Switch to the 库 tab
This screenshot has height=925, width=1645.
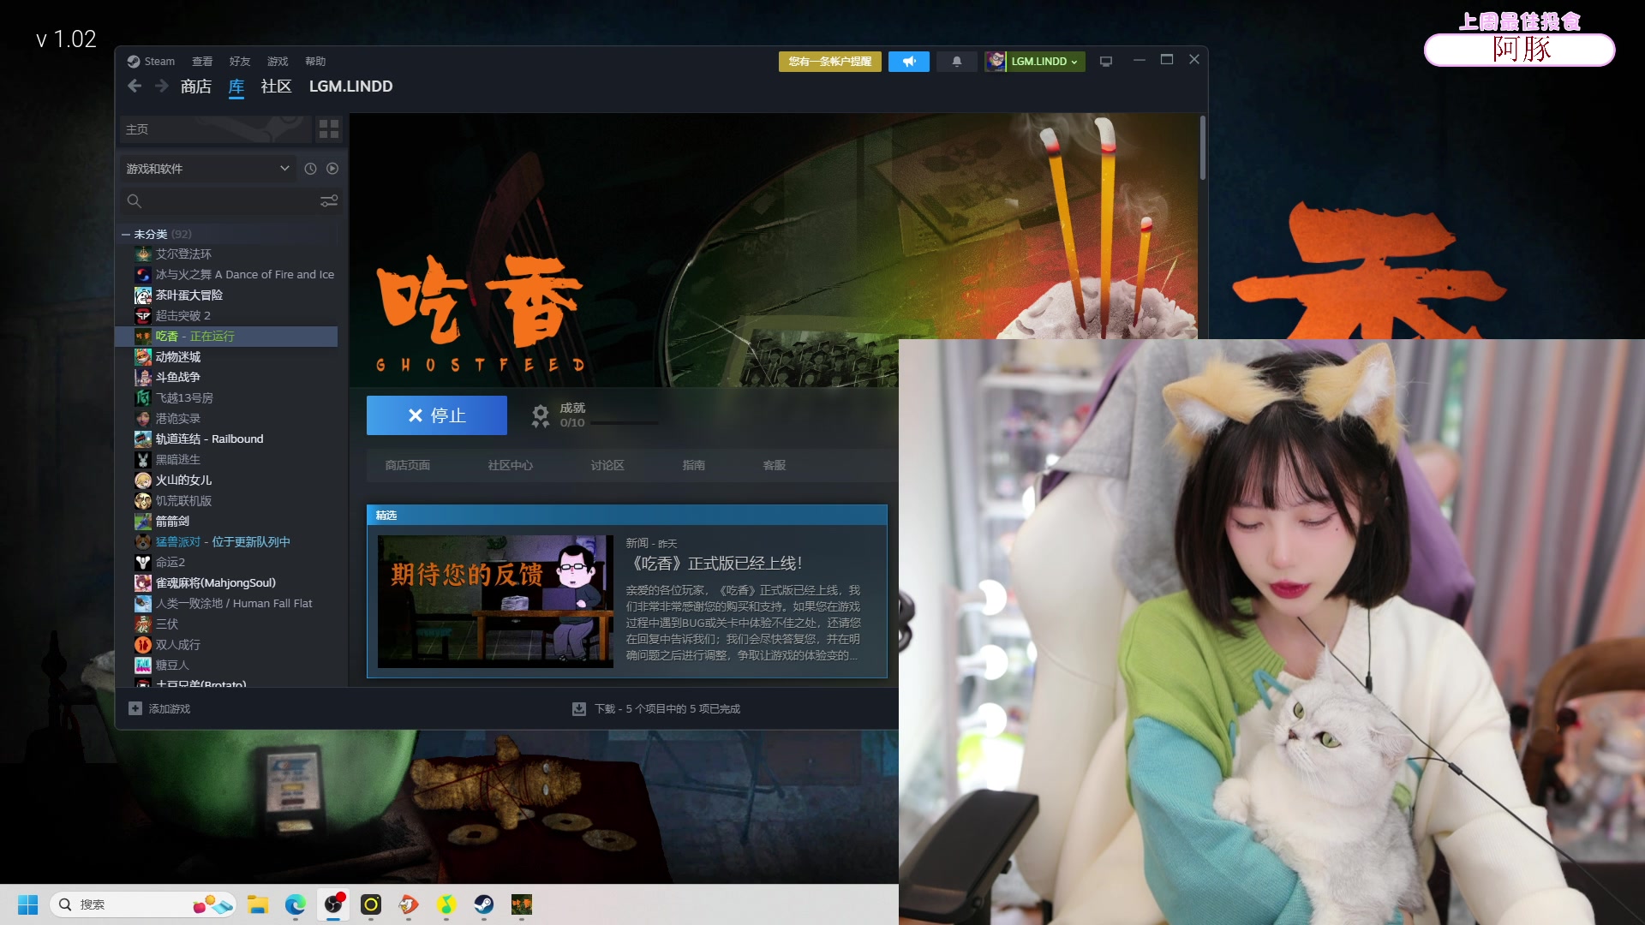click(236, 87)
